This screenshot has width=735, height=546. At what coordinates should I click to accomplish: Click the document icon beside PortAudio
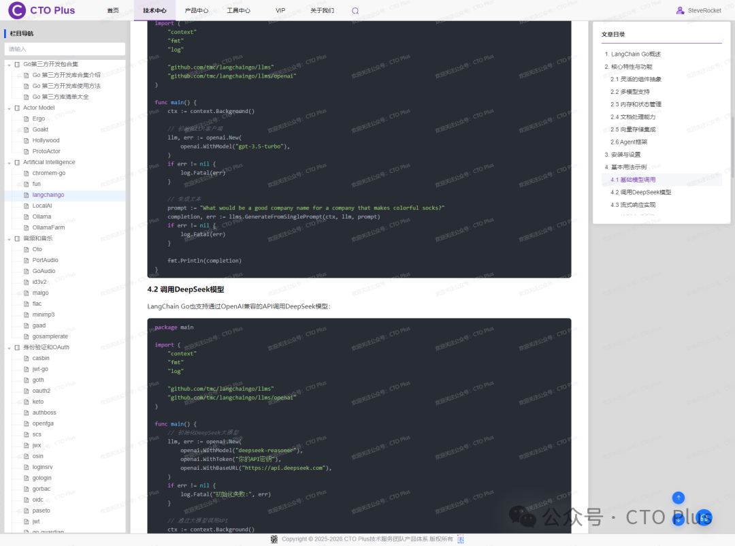tap(27, 260)
